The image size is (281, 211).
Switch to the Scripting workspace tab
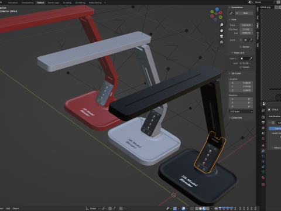click(x=67, y=2)
